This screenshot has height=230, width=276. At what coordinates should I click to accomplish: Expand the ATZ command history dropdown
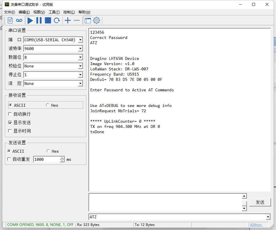(x=268, y=217)
